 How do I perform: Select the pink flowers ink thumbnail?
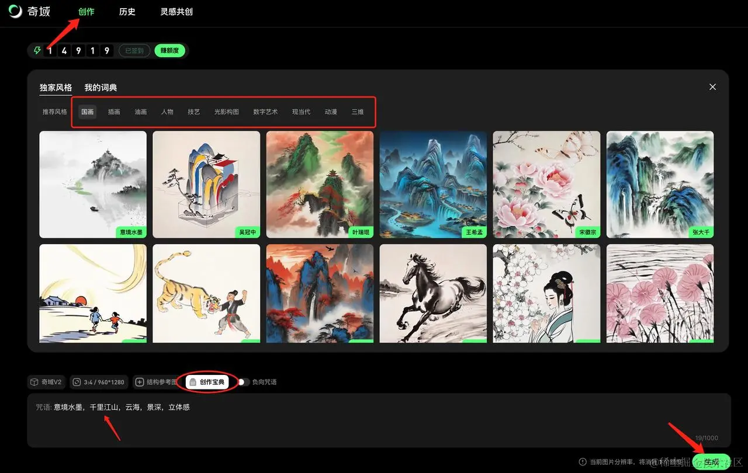660,293
